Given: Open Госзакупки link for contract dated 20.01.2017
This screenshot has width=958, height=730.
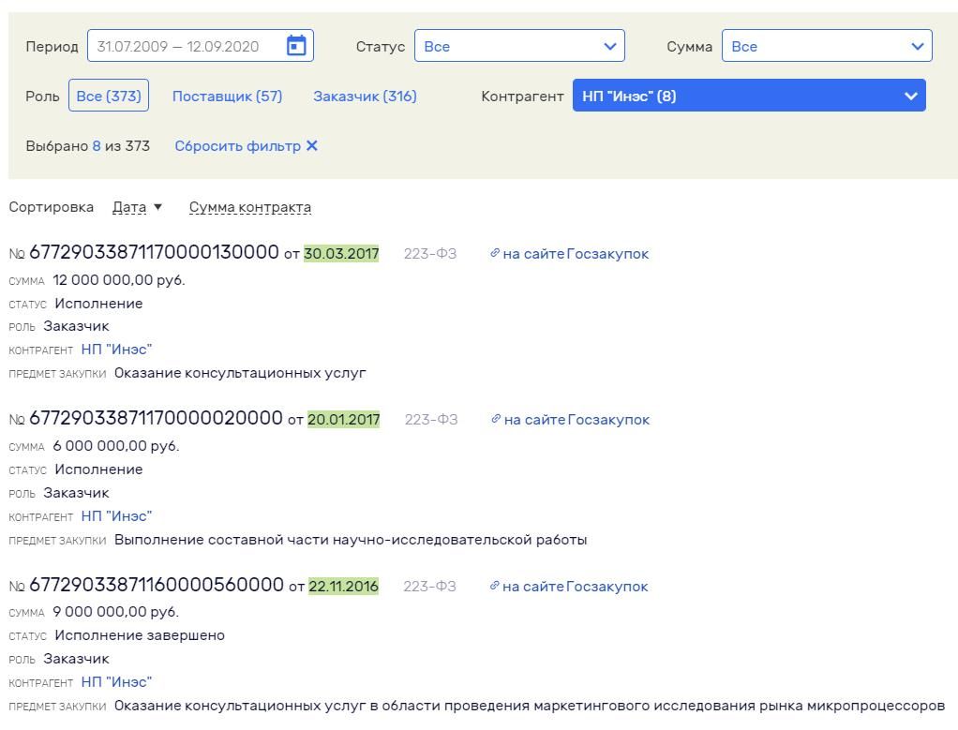Looking at the screenshot, I should tap(576, 420).
